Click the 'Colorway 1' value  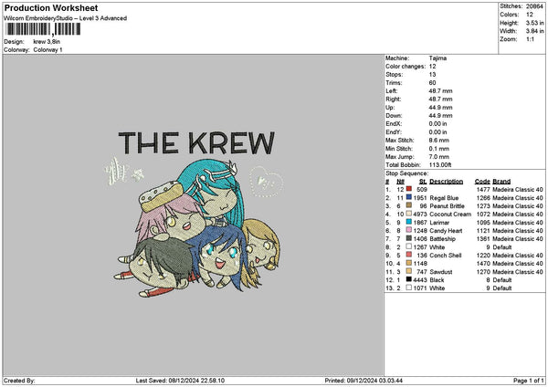tap(47, 50)
